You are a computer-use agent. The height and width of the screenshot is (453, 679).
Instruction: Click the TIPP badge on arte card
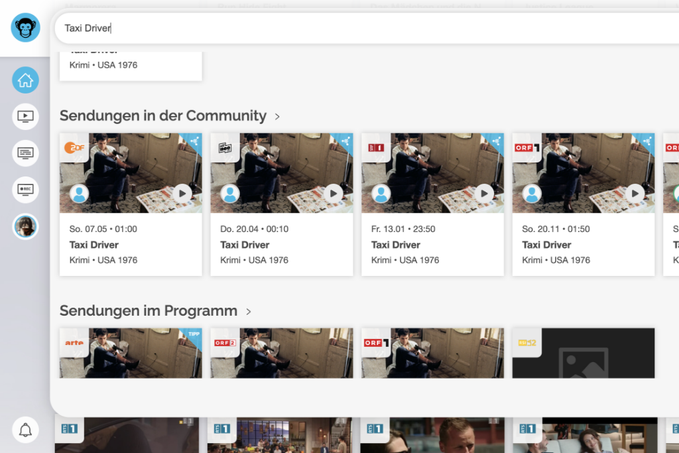(x=194, y=334)
